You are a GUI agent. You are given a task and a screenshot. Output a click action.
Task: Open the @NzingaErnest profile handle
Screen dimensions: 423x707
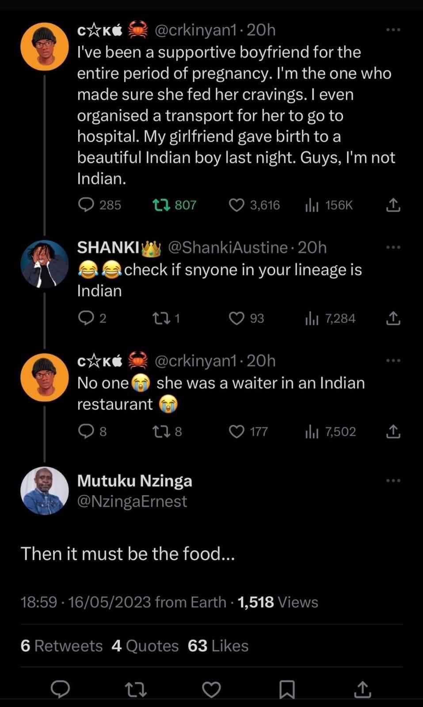pyautogui.click(x=132, y=502)
